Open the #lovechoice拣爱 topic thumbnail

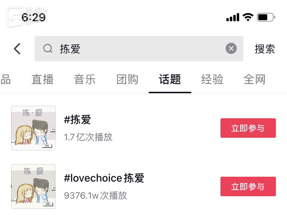(33, 187)
